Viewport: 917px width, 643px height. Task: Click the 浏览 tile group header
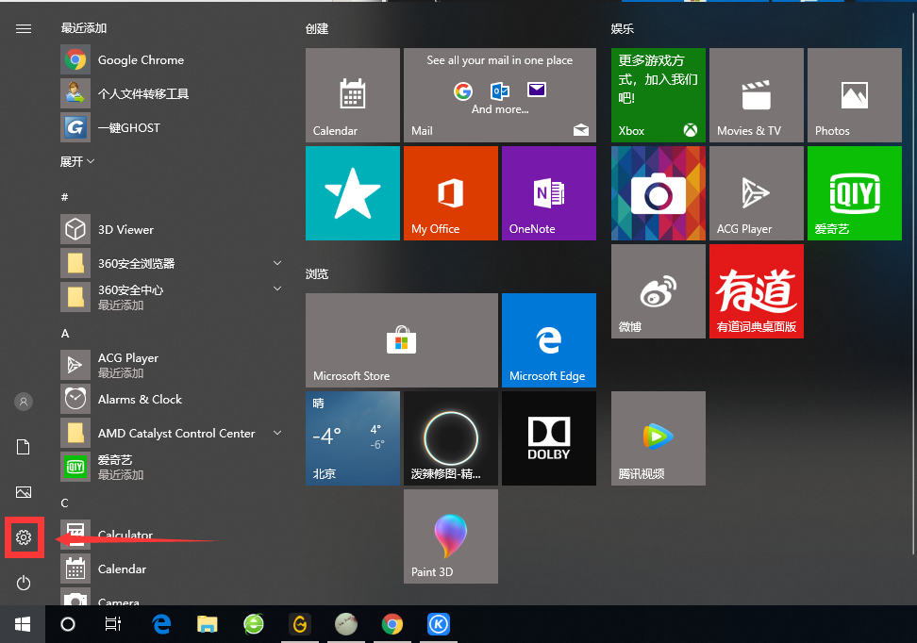pyautogui.click(x=317, y=273)
